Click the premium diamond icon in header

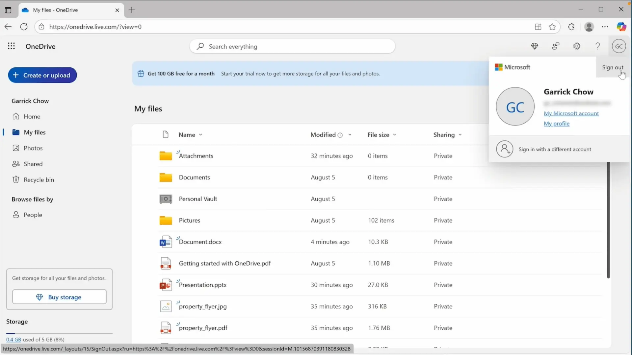[x=535, y=46]
